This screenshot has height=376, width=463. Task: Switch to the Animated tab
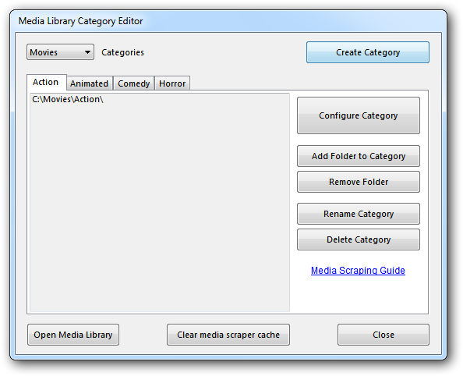(89, 83)
